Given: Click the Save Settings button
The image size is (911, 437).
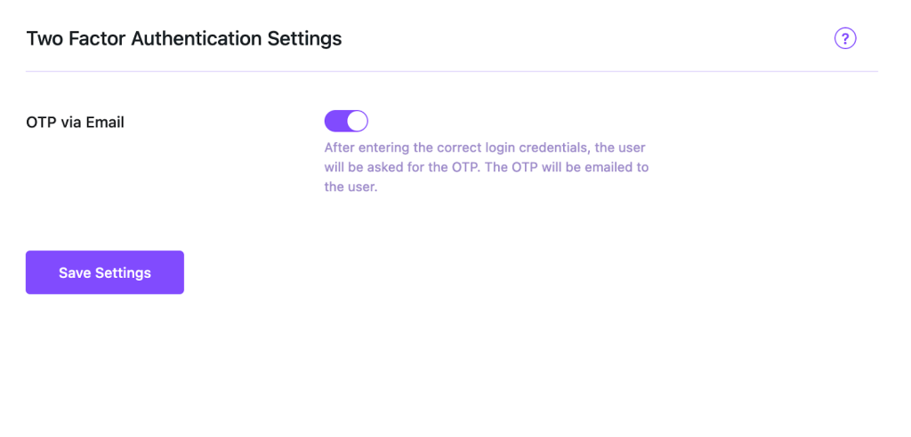Looking at the screenshot, I should coord(105,273).
